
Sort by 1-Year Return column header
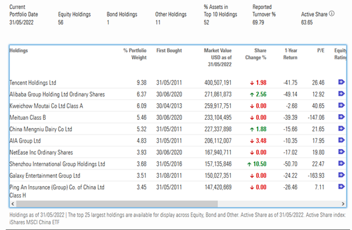(290, 54)
